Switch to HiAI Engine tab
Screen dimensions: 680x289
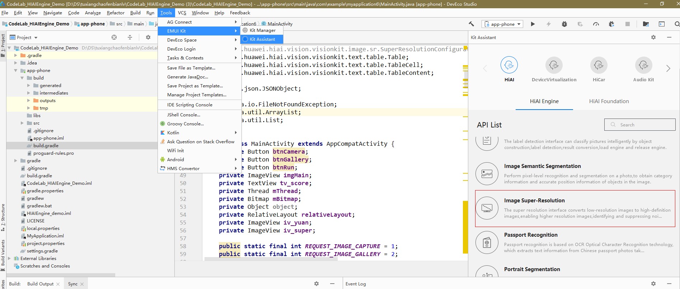click(544, 101)
